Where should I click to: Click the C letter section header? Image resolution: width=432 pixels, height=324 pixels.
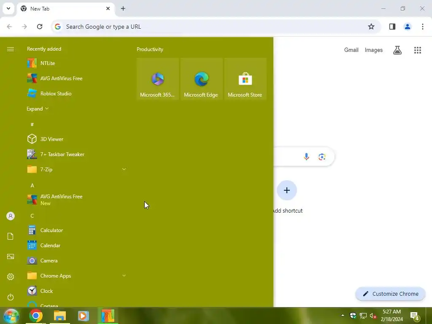pyautogui.click(x=32, y=216)
